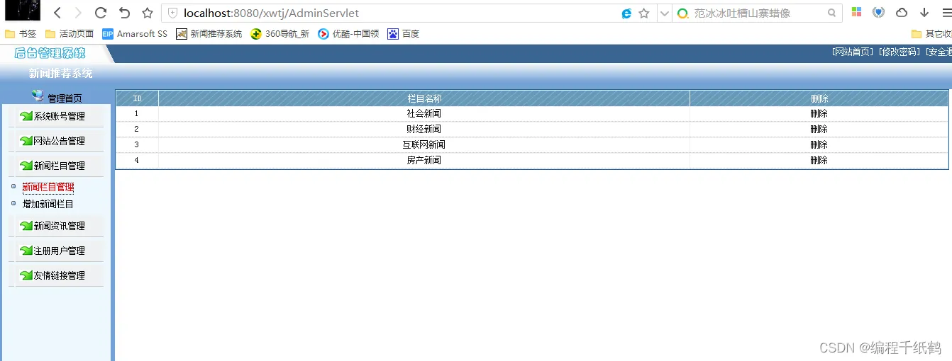Click the 财经新闻 cell
The height and width of the screenshot is (361, 952).
[424, 129]
